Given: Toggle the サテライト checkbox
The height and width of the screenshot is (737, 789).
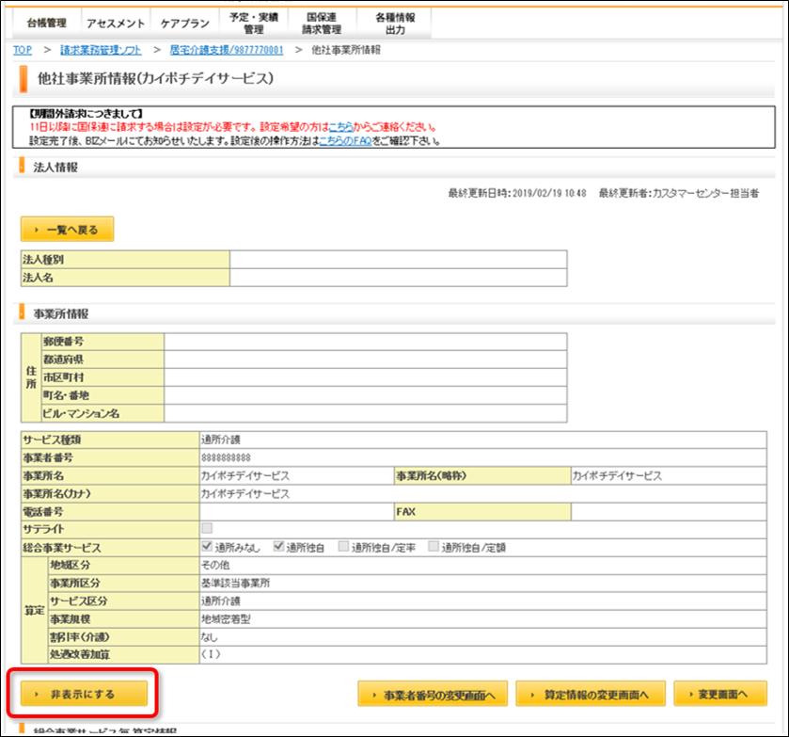Looking at the screenshot, I should 207,528.
